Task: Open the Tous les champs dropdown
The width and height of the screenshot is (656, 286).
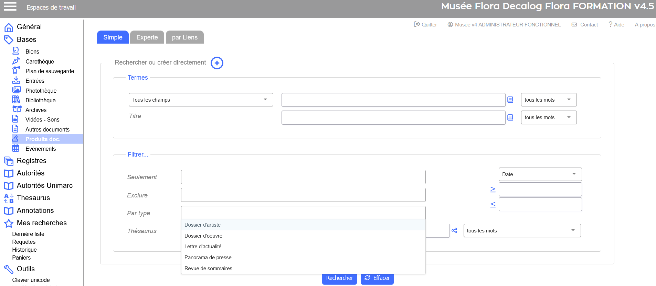Action: pyautogui.click(x=201, y=100)
